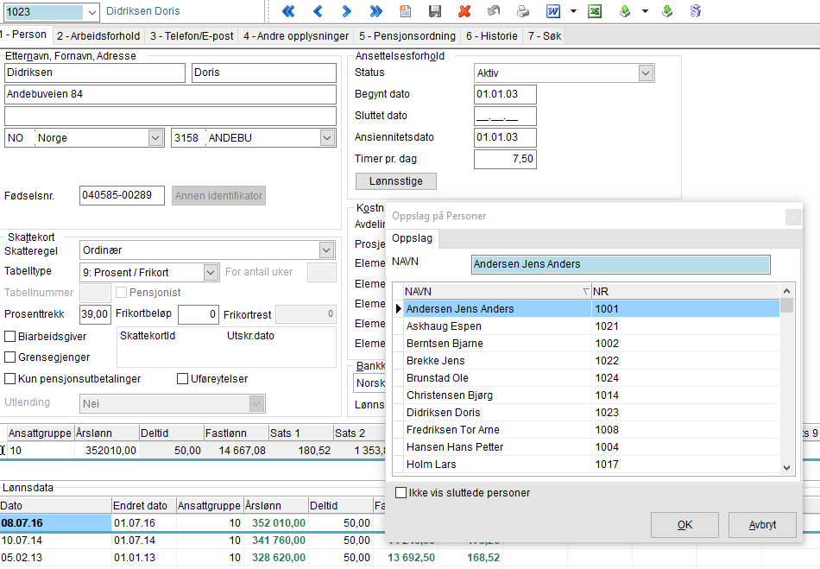Click the person list vertical scrollbar
The image size is (820, 569).
click(786, 383)
